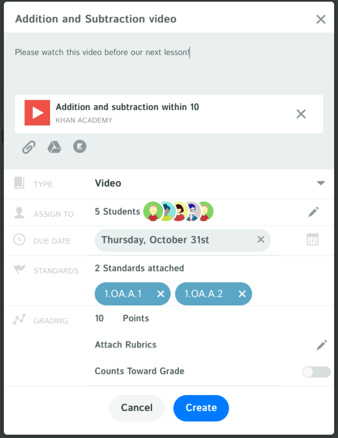
Task: Open the Video type selector
Action: pyautogui.click(x=108, y=183)
